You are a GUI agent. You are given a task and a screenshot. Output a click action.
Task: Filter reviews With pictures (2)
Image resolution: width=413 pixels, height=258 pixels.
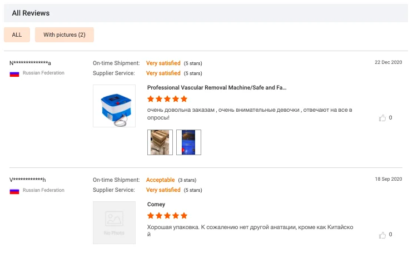click(64, 35)
